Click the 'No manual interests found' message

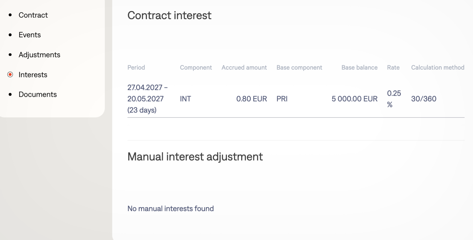(x=170, y=208)
